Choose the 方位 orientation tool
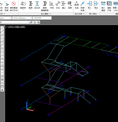The width and height of the screenshot is (118, 122). click(58, 5)
